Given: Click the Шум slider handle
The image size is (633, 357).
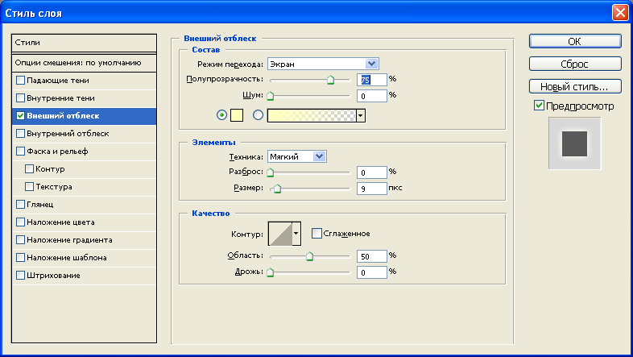Looking at the screenshot, I should tap(271, 96).
